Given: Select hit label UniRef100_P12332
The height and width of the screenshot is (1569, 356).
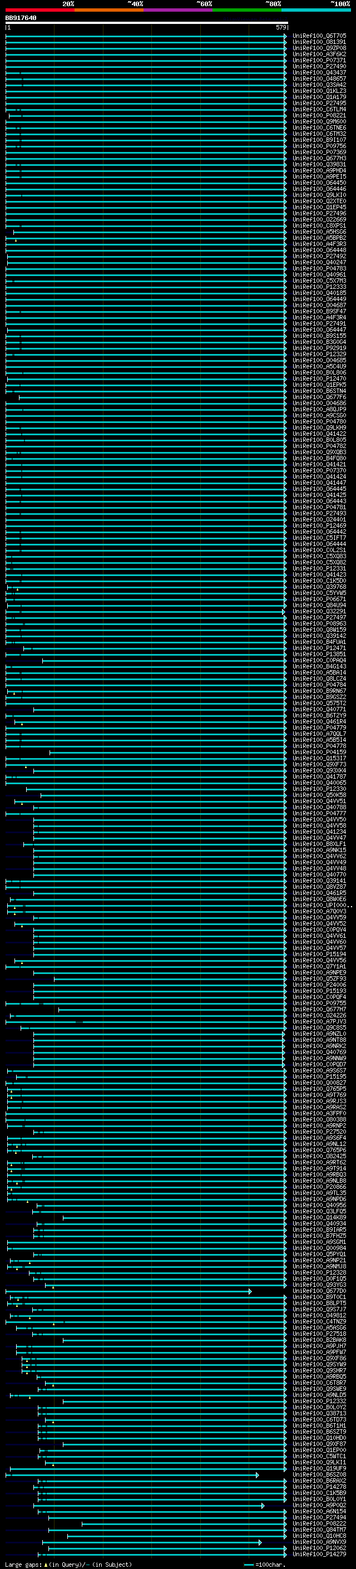Looking at the screenshot, I should click(319, 1401).
